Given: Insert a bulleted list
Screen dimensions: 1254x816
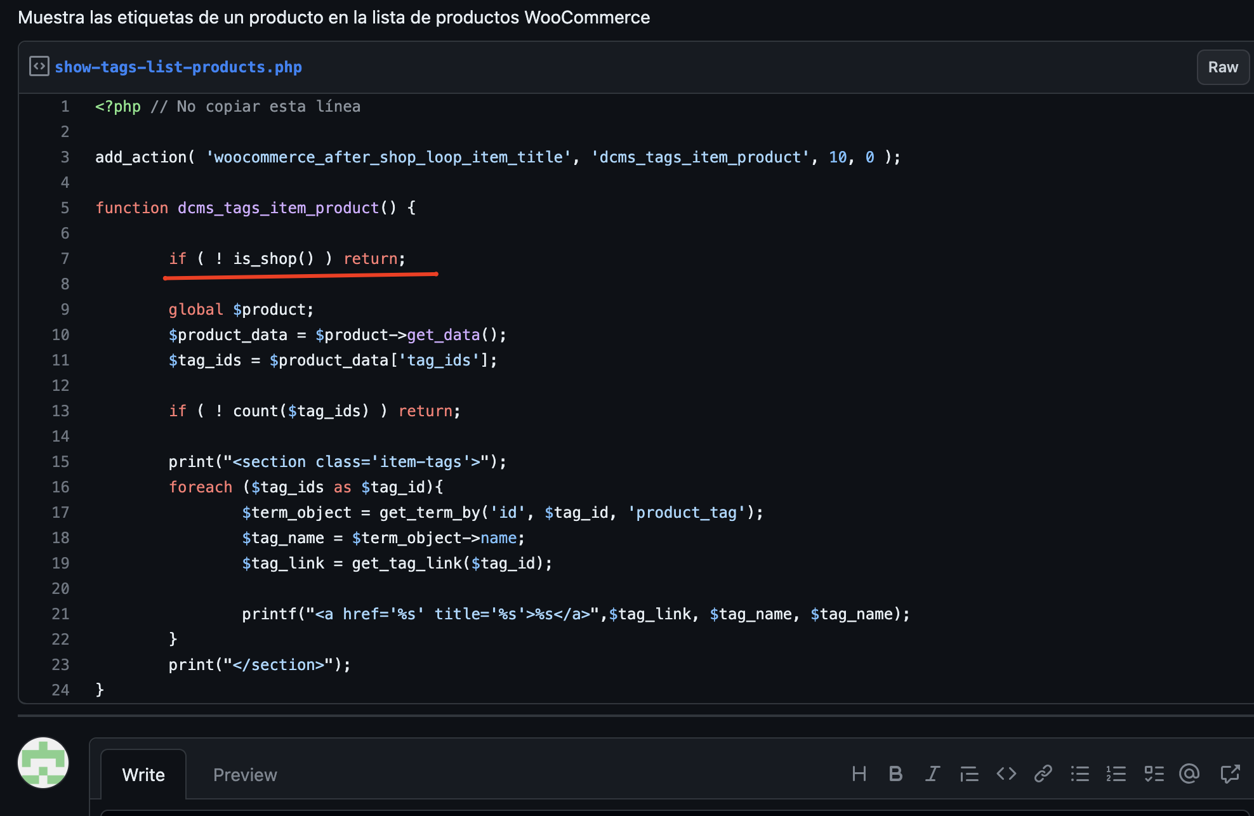Looking at the screenshot, I should click(x=1079, y=773).
